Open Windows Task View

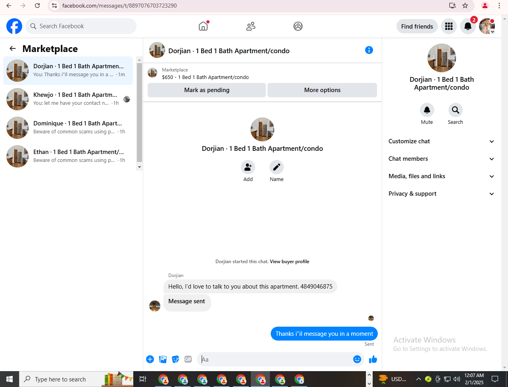143,379
